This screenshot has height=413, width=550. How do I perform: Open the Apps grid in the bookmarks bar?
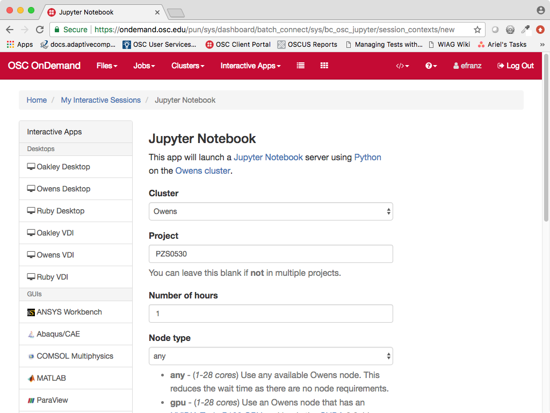pos(20,45)
